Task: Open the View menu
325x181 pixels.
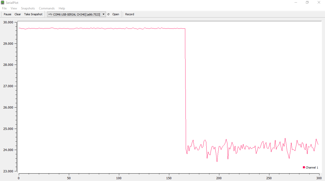Action: pyautogui.click(x=14, y=8)
